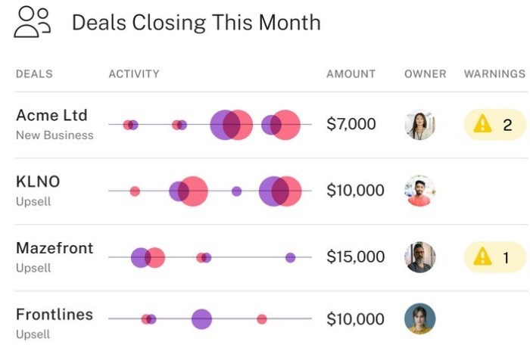Click KLNO's small lone purple activity dot

[236, 191]
